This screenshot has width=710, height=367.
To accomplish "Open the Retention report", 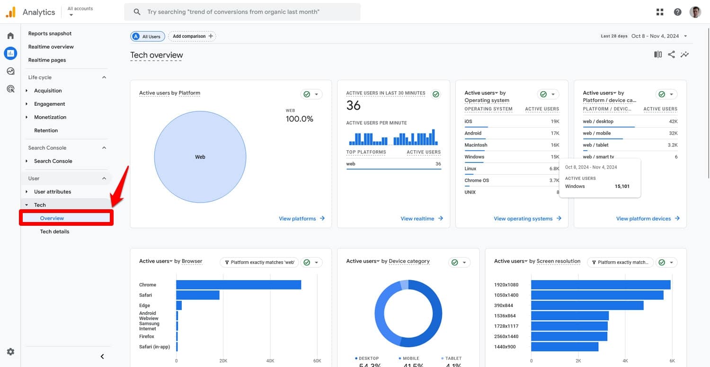I will pyautogui.click(x=45, y=130).
